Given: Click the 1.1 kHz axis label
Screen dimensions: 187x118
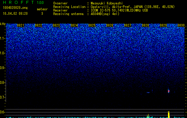Looking at the screenshot, I should pos(2,38).
